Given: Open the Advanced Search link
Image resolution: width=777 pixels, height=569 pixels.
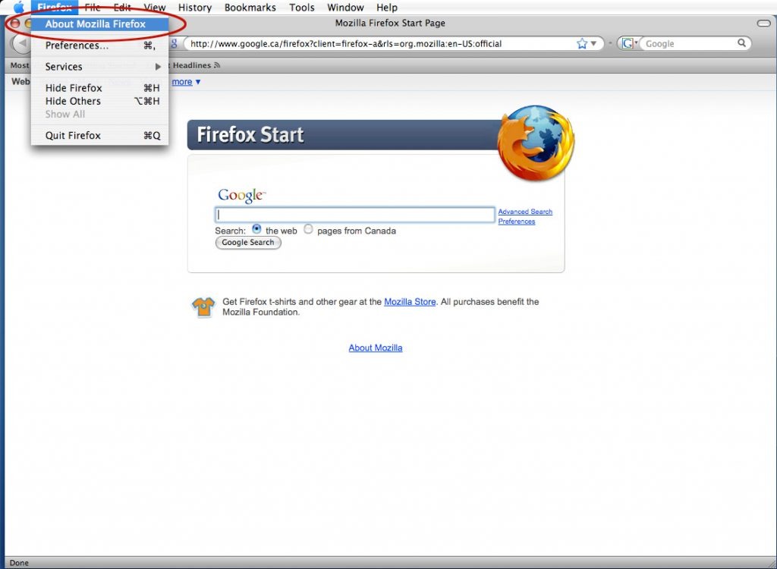Looking at the screenshot, I should pos(525,212).
